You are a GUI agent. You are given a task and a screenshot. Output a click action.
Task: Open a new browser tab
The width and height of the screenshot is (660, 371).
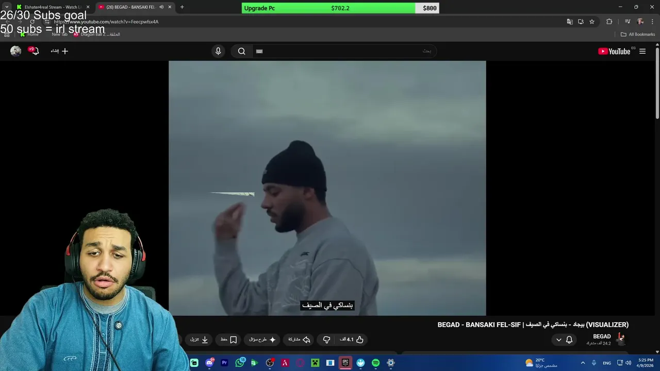point(182,7)
